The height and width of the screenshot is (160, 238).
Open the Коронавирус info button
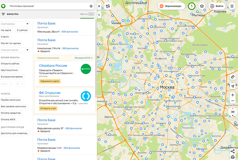coord(172,6)
